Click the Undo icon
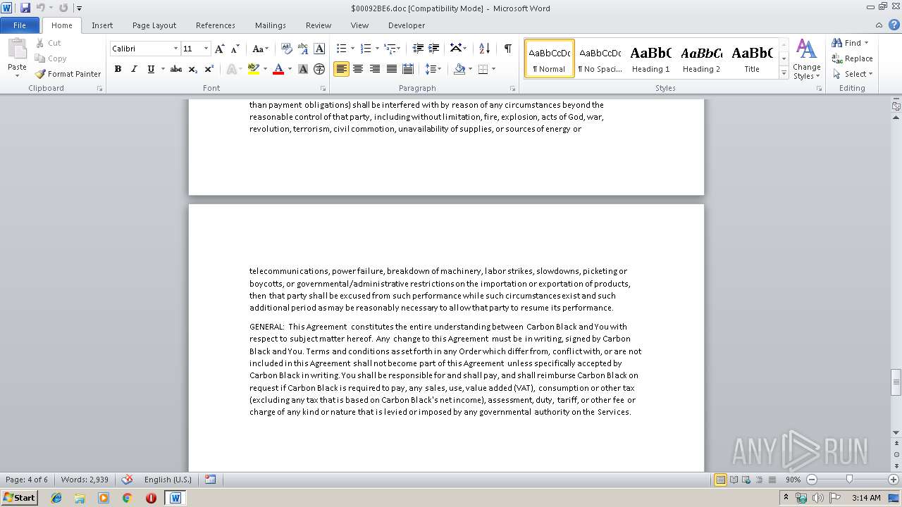Viewport: 902px width, 507px height. 40,8
